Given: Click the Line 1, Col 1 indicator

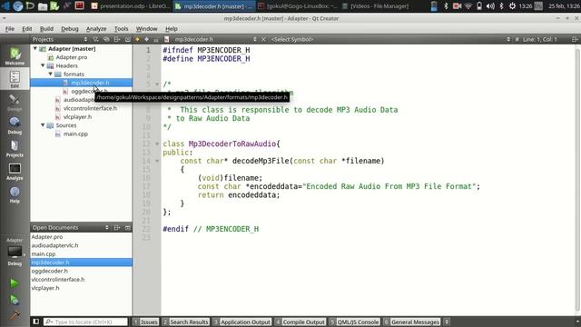Looking at the screenshot, I should 540,39.
